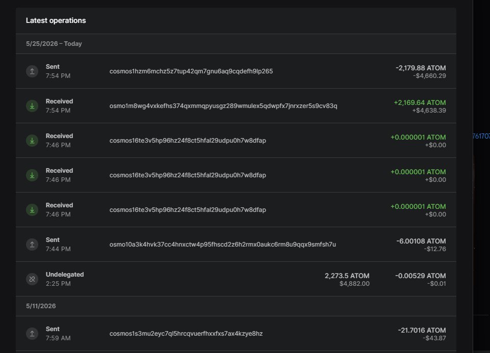The height and width of the screenshot is (353, 490).
Task: Click the -21.7016 ATOM amount
Action: pos(422,330)
